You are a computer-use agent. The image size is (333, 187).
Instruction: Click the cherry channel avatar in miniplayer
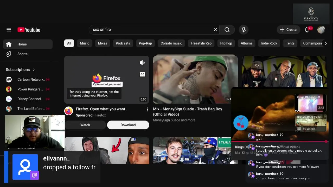241,123
